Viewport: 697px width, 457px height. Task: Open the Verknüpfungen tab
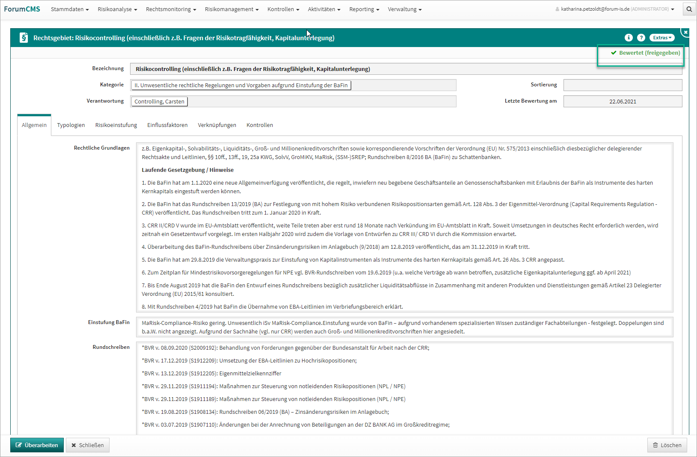(x=217, y=125)
